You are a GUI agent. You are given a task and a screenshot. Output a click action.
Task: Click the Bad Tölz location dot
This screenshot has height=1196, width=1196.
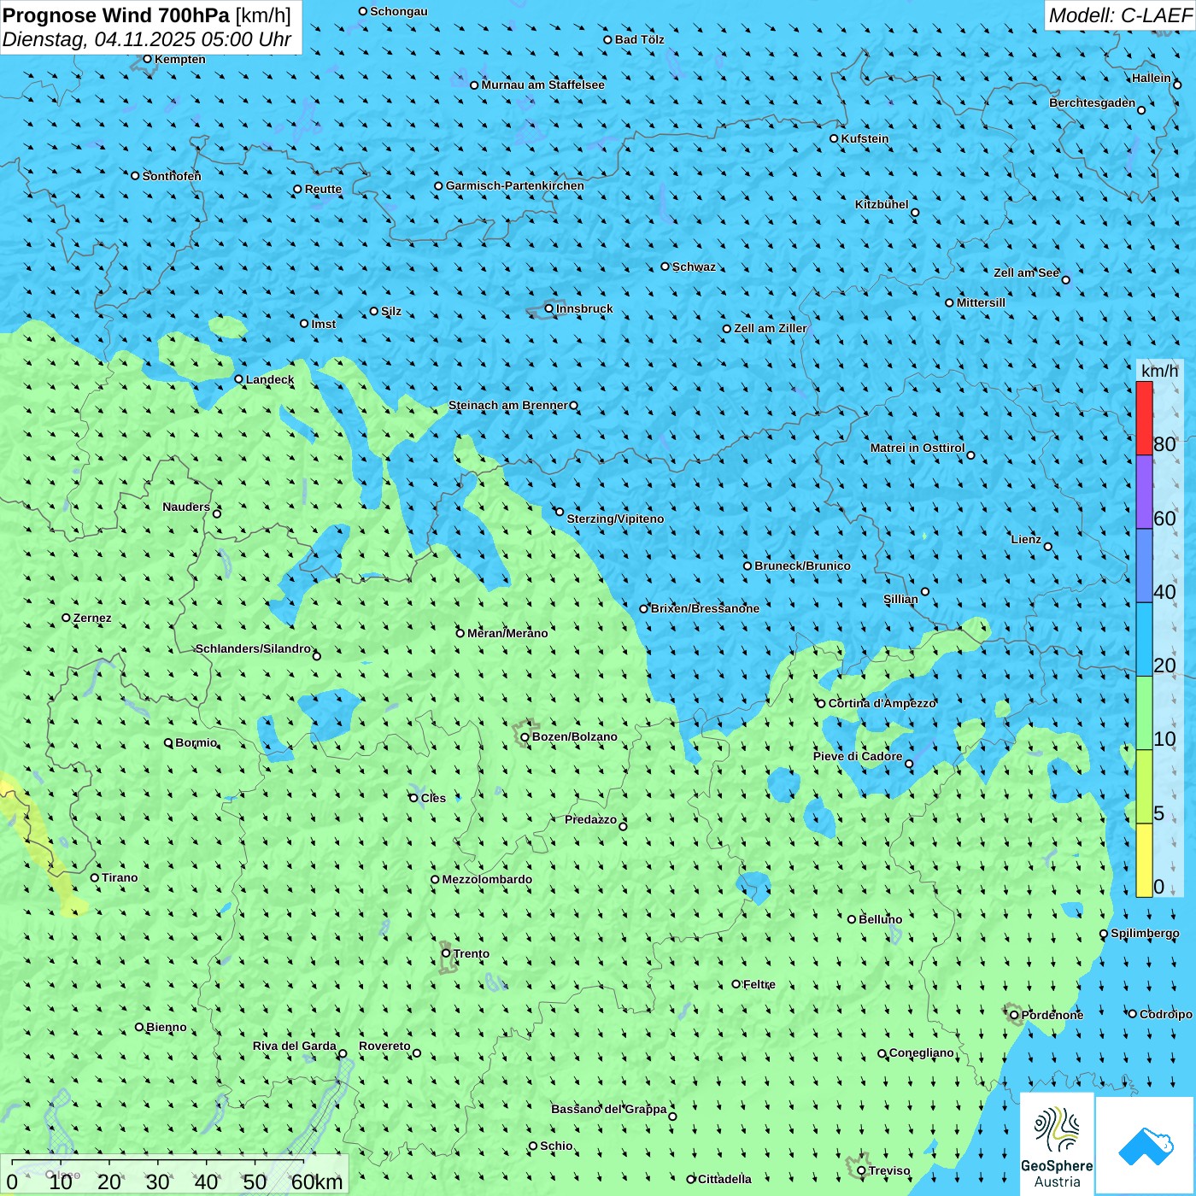coord(607,39)
